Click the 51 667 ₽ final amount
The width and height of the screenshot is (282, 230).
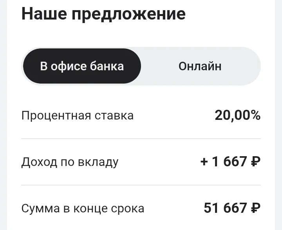point(232,208)
